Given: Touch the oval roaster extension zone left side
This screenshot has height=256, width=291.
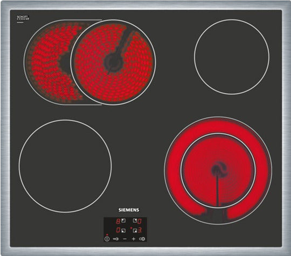Looking at the screenshot, I should [47, 63].
